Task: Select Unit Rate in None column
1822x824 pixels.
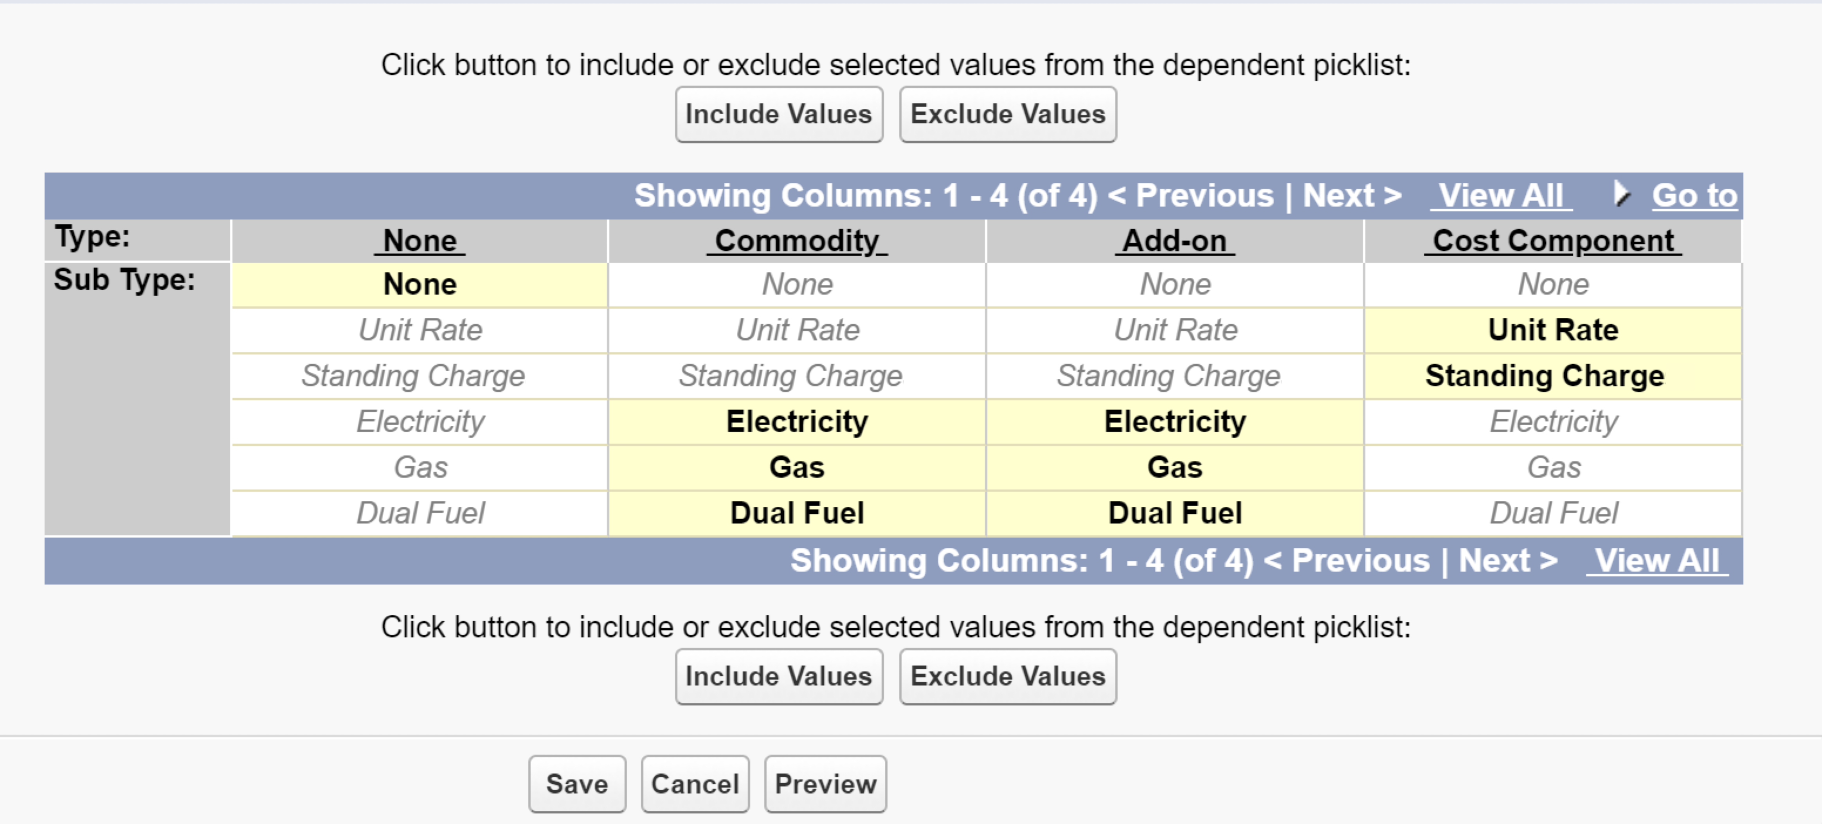Action: pyautogui.click(x=419, y=330)
